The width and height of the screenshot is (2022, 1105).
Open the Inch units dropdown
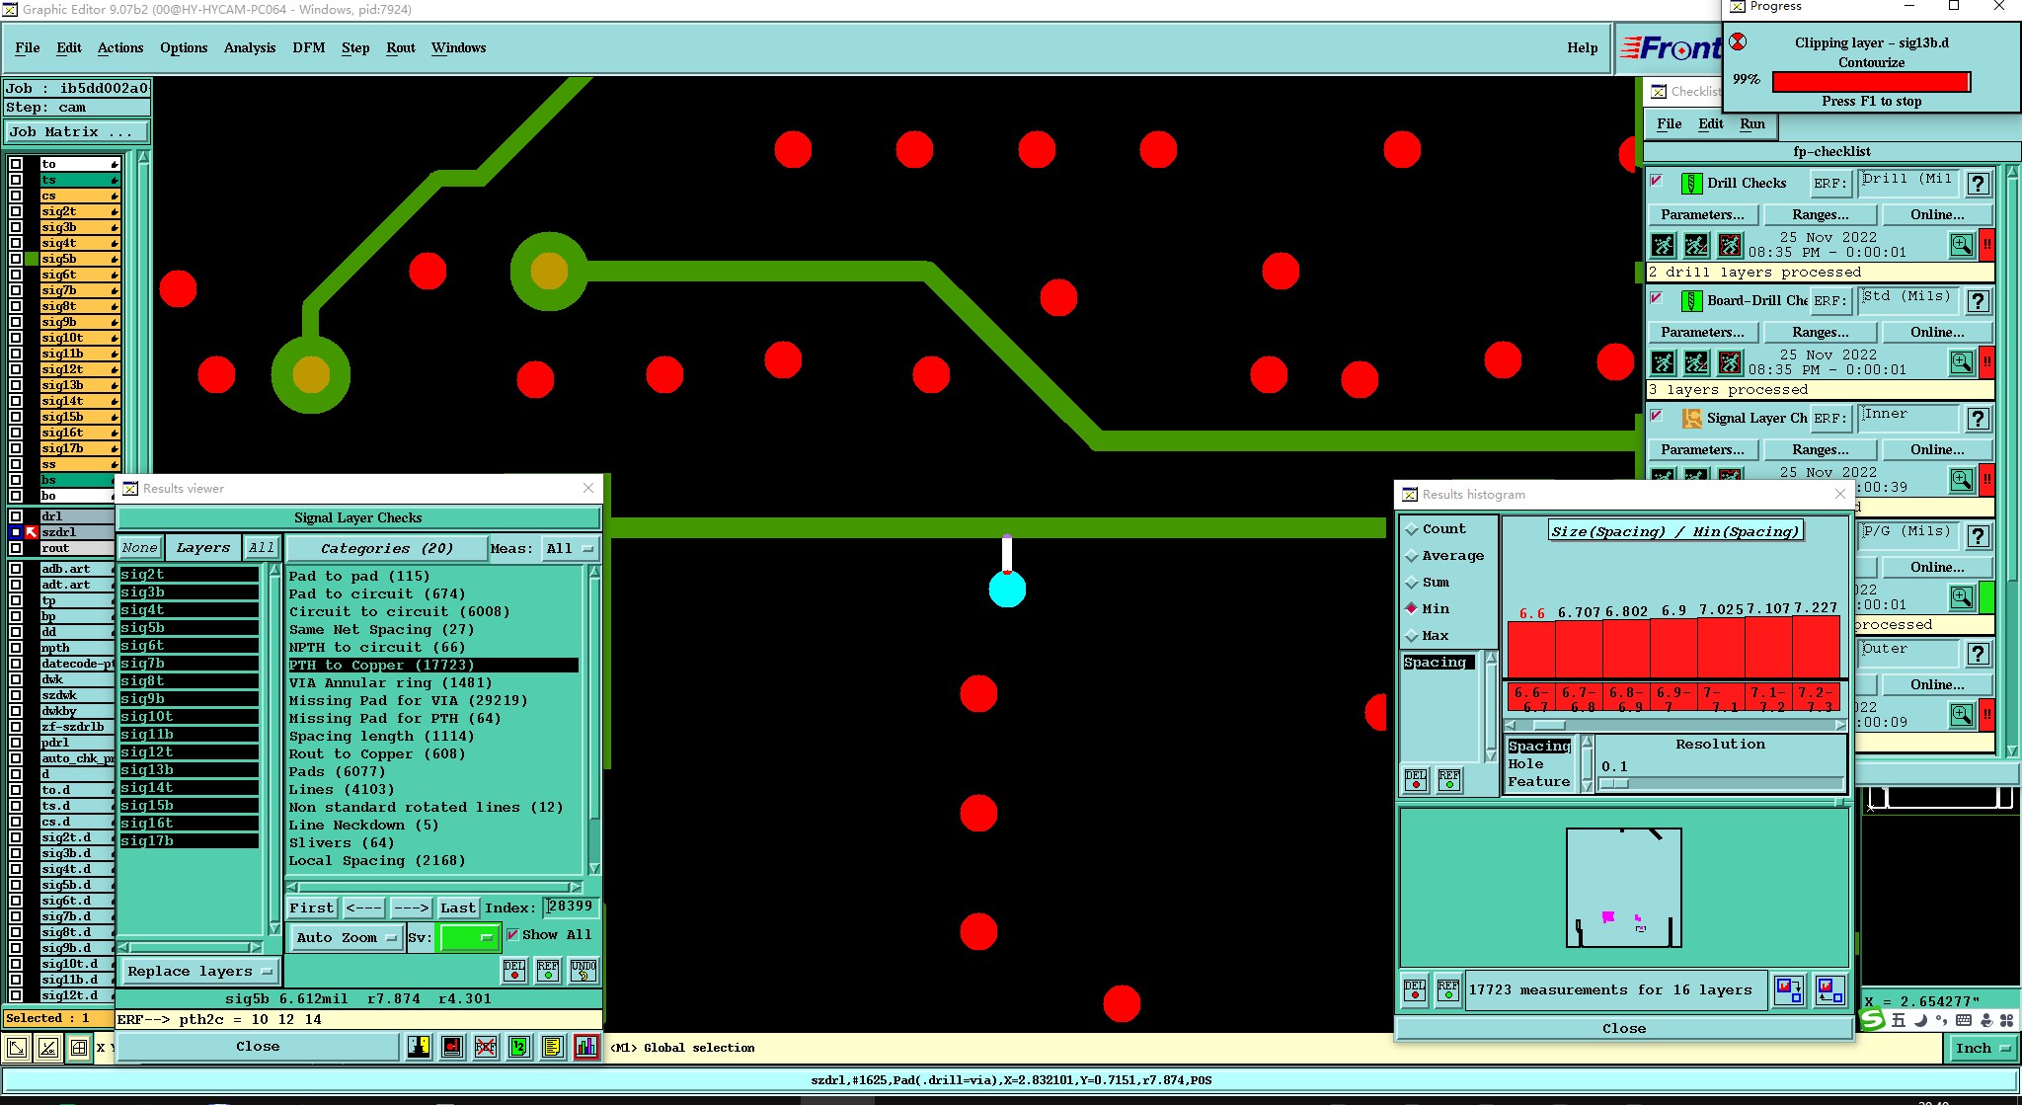pos(1983,1049)
